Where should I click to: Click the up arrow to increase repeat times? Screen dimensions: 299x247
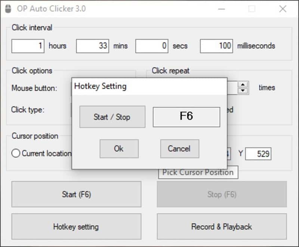click(243, 85)
